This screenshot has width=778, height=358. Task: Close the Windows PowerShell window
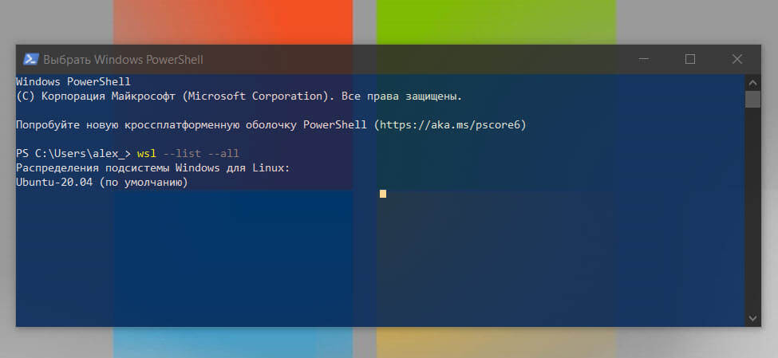click(737, 60)
